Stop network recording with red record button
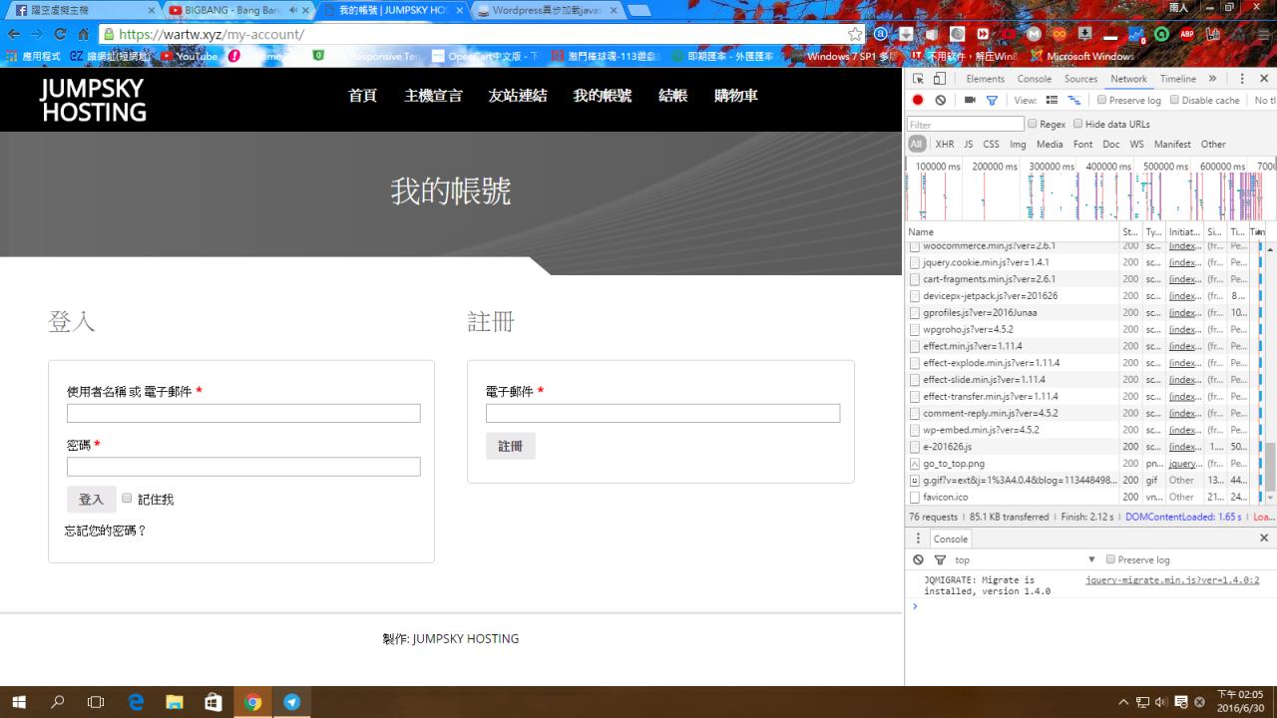This screenshot has height=718, width=1277. click(x=918, y=100)
